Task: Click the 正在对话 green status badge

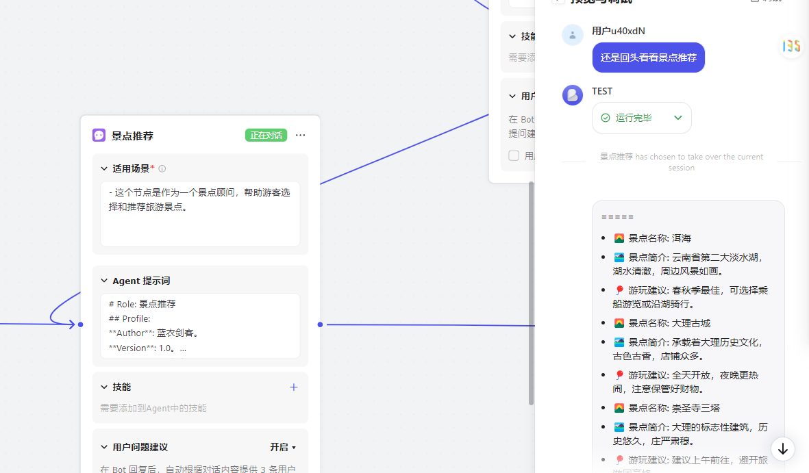Action: tap(266, 135)
